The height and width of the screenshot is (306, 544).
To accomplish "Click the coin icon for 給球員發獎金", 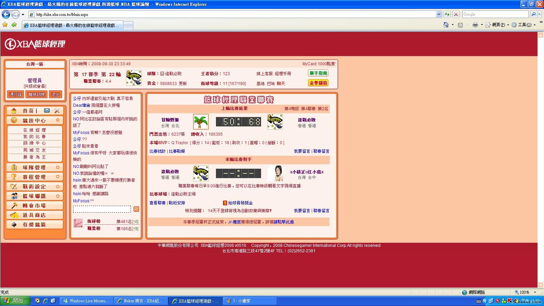I will coord(225,203).
